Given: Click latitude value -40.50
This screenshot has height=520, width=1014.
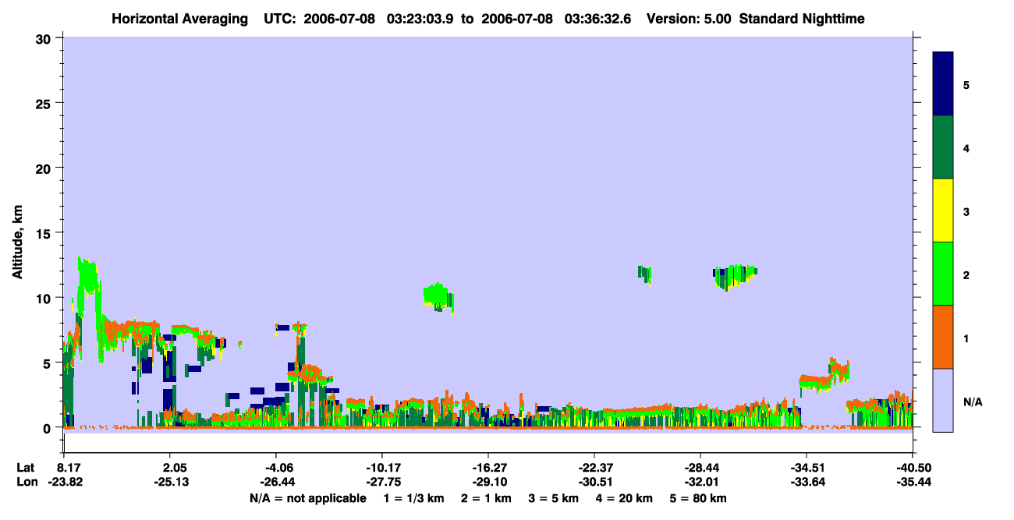Looking at the screenshot, I should coord(913,468).
